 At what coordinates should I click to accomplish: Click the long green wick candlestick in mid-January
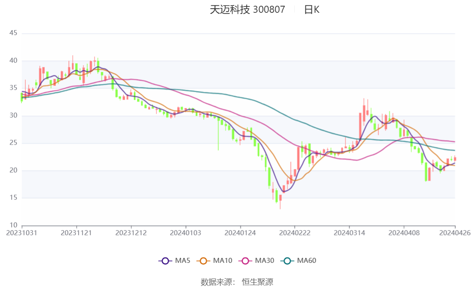(x=218, y=133)
